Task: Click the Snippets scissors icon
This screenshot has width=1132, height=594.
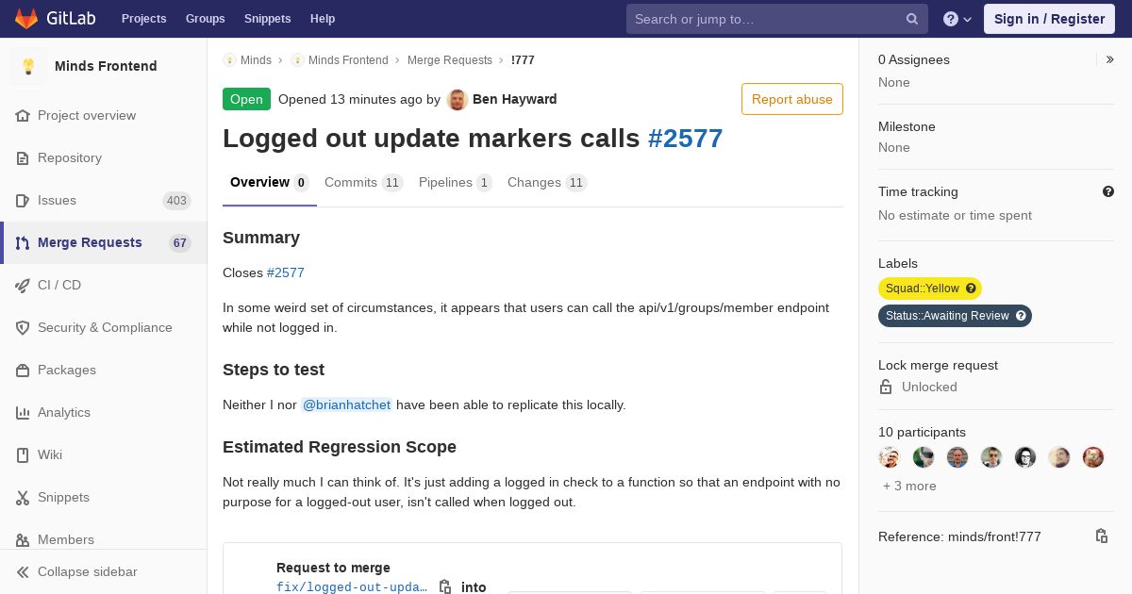Action: [x=23, y=498]
